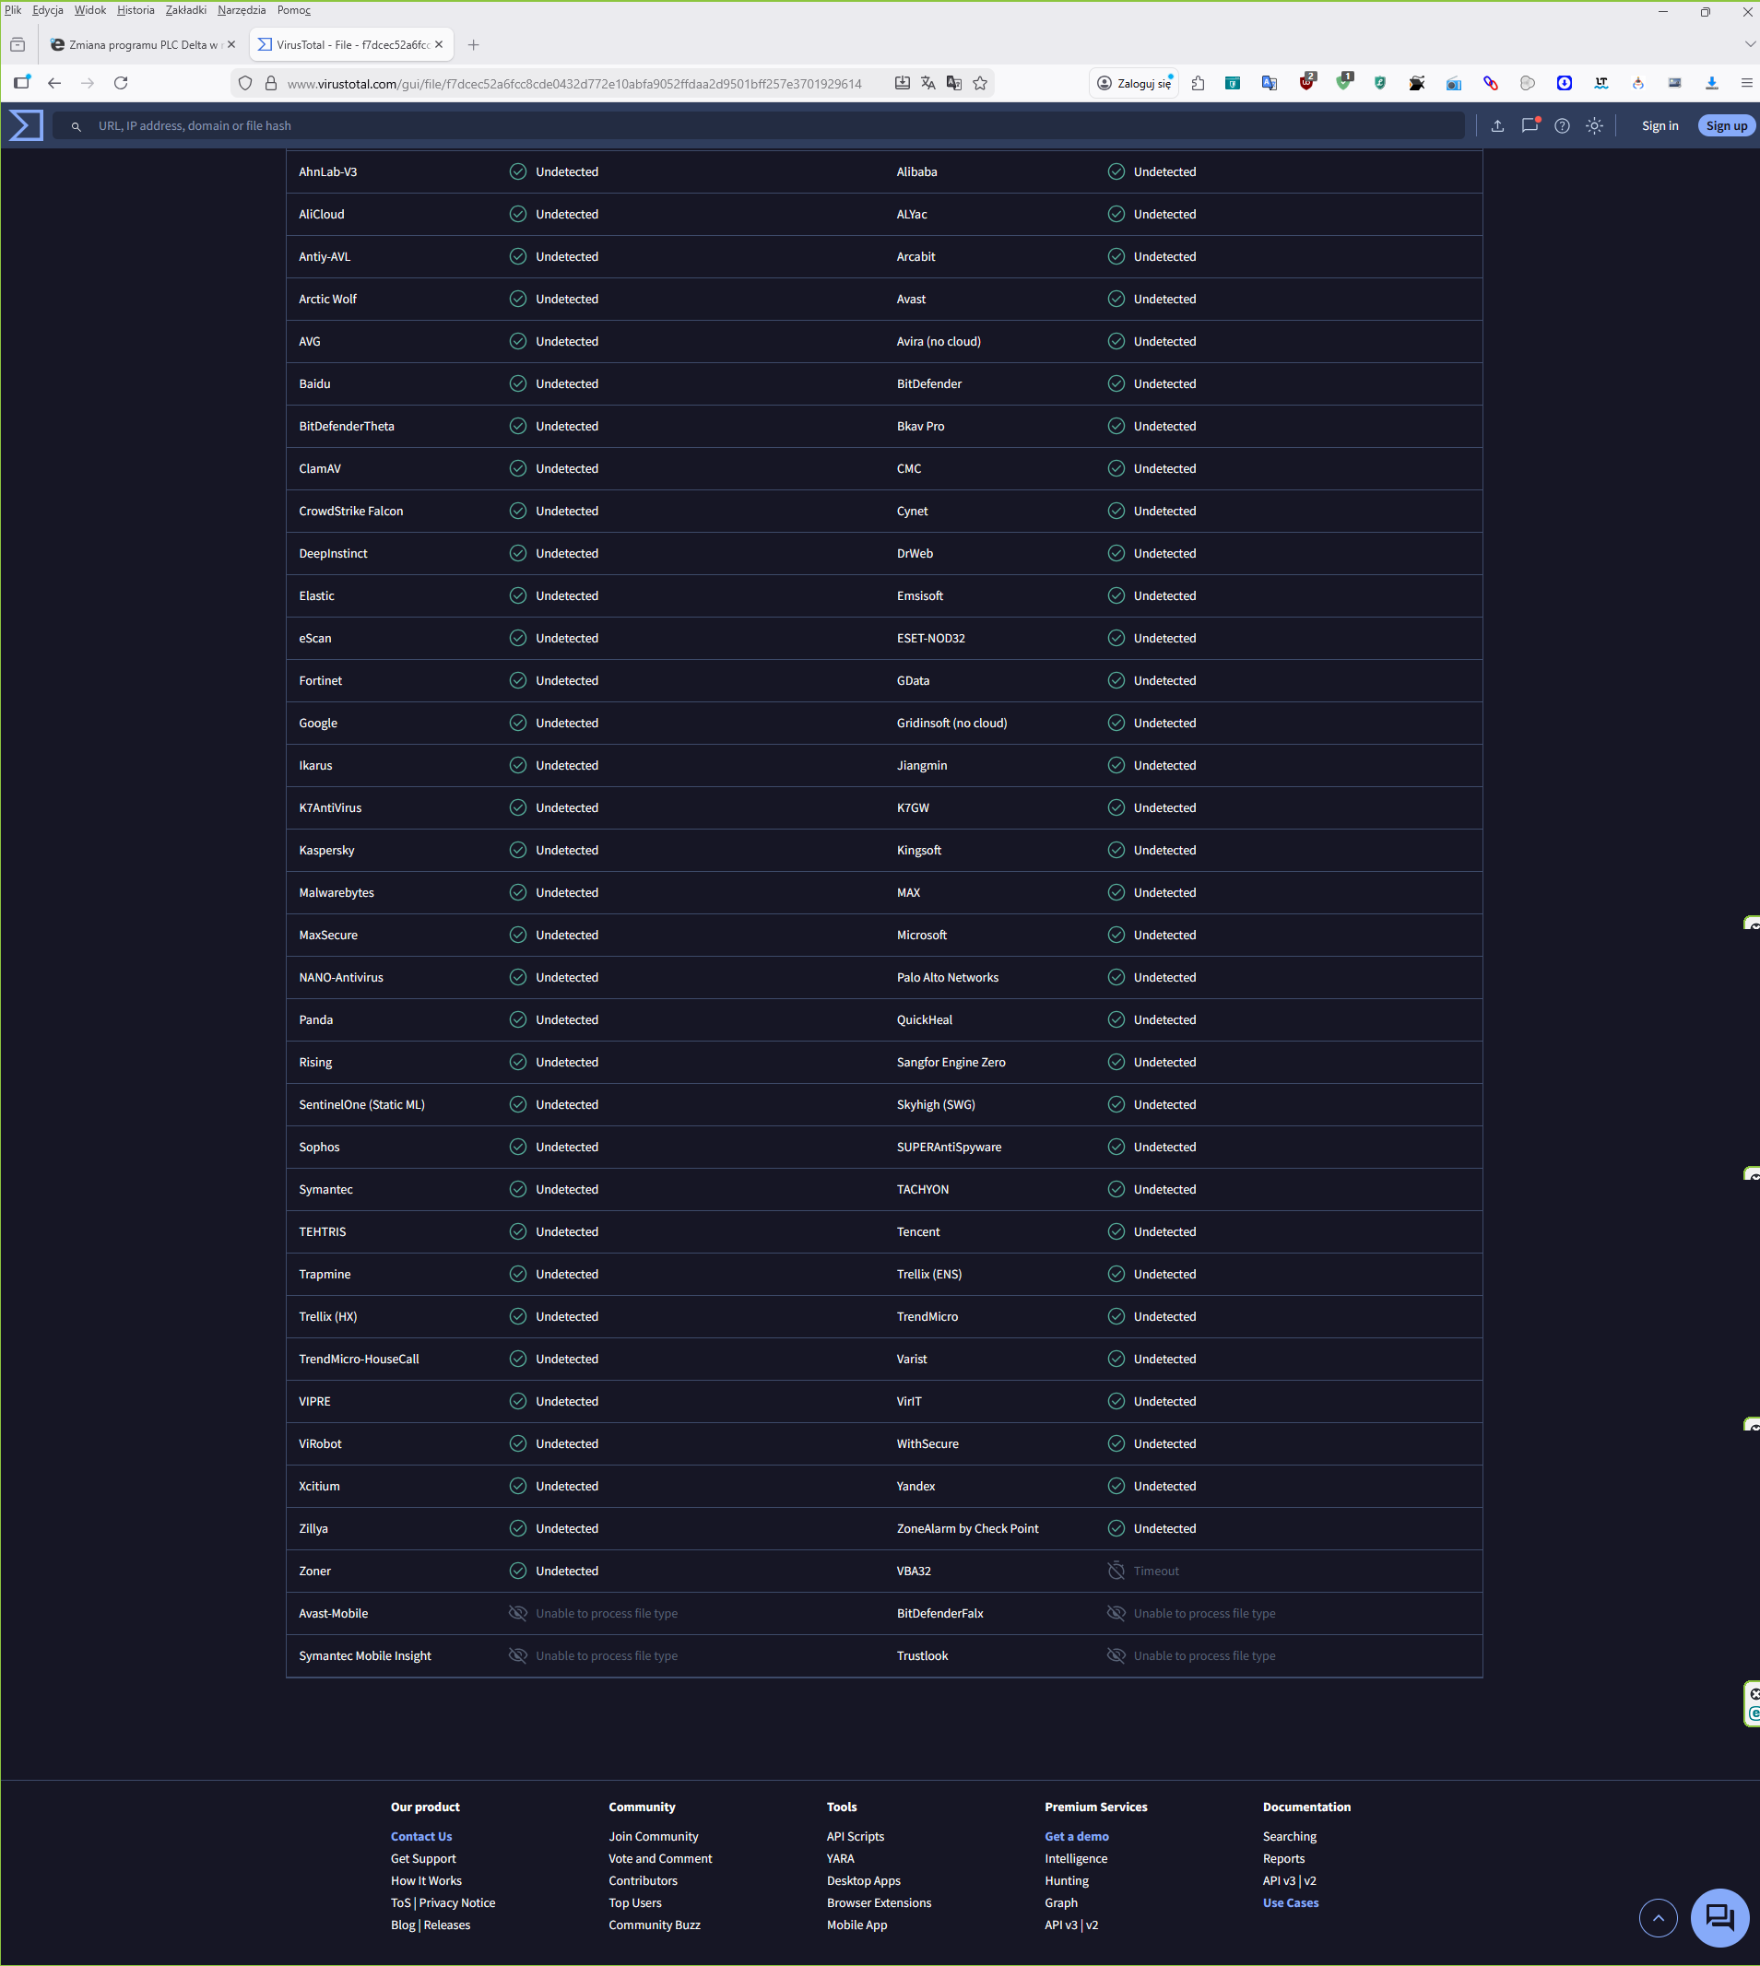Click the uBlock Origin extension icon
The width and height of the screenshot is (1760, 1966).
tap(1306, 81)
